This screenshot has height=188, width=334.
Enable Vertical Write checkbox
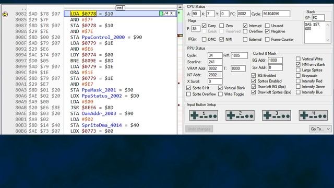pyautogui.click(x=298, y=59)
